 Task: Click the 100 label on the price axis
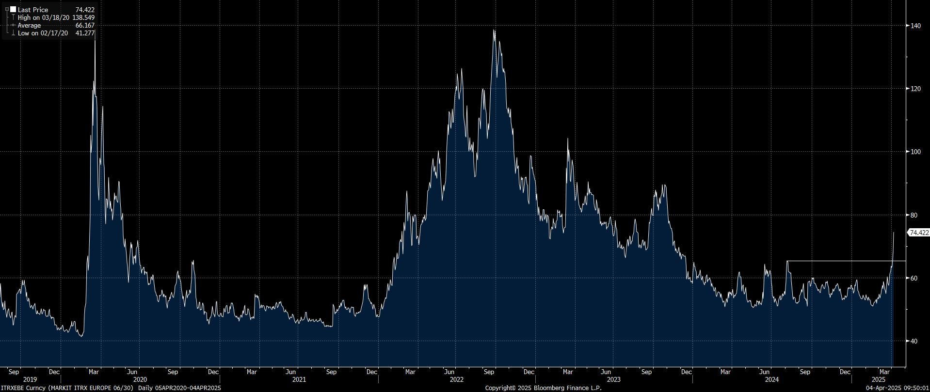pos(915,152)
